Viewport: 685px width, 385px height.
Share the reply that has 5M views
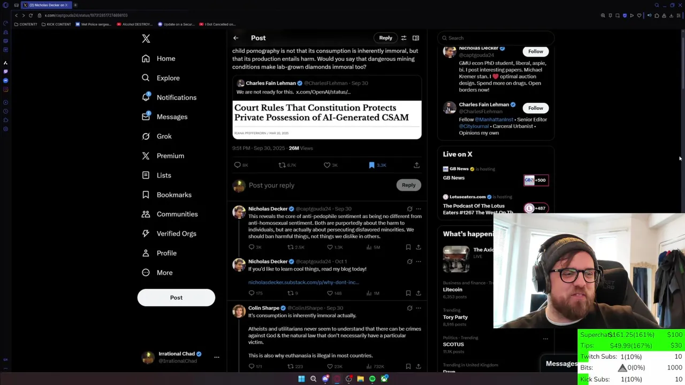pos(418,247)
